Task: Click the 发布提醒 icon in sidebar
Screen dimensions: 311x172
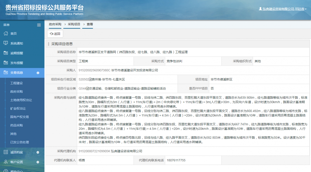Action: point(6,63)
